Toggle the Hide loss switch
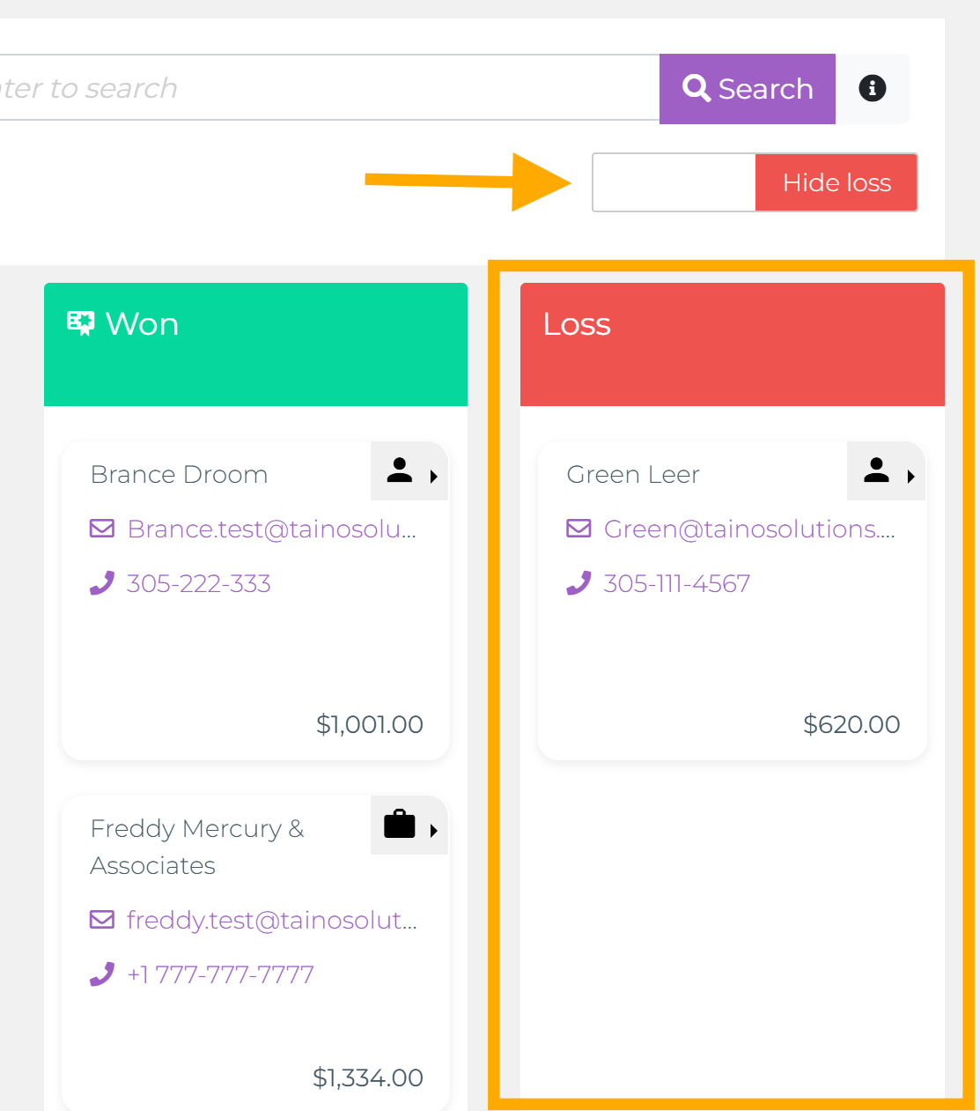The width and height of the screenshot is (980, 1111). pyautogui.click(x=755, y=182)
